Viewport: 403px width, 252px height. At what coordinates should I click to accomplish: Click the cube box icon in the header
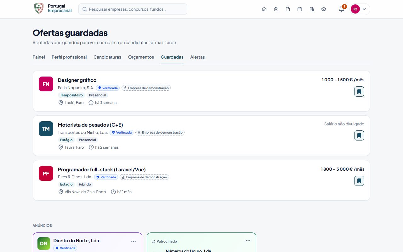(324, 9)
